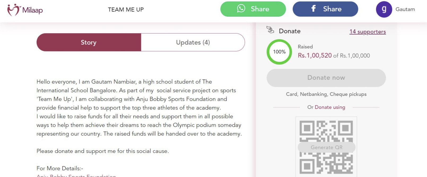Click the 100% progress circle

[x=279, y=52]
